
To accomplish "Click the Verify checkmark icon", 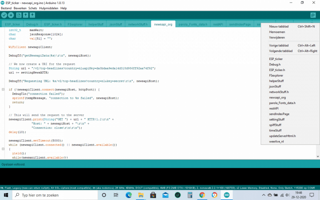I will click(x=4, y=15).
